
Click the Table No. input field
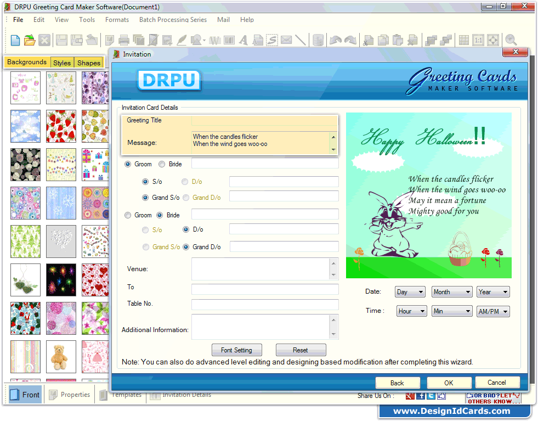tap(265, 304)
